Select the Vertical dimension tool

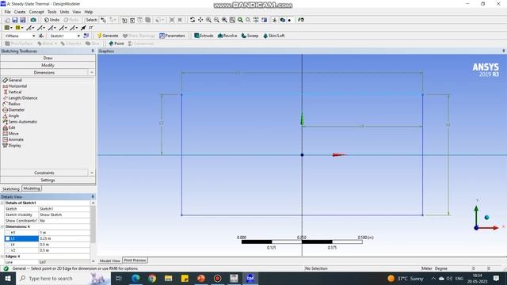click(x=13, y=92)
